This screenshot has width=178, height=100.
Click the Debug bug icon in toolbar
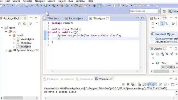[x=38, y=5]
